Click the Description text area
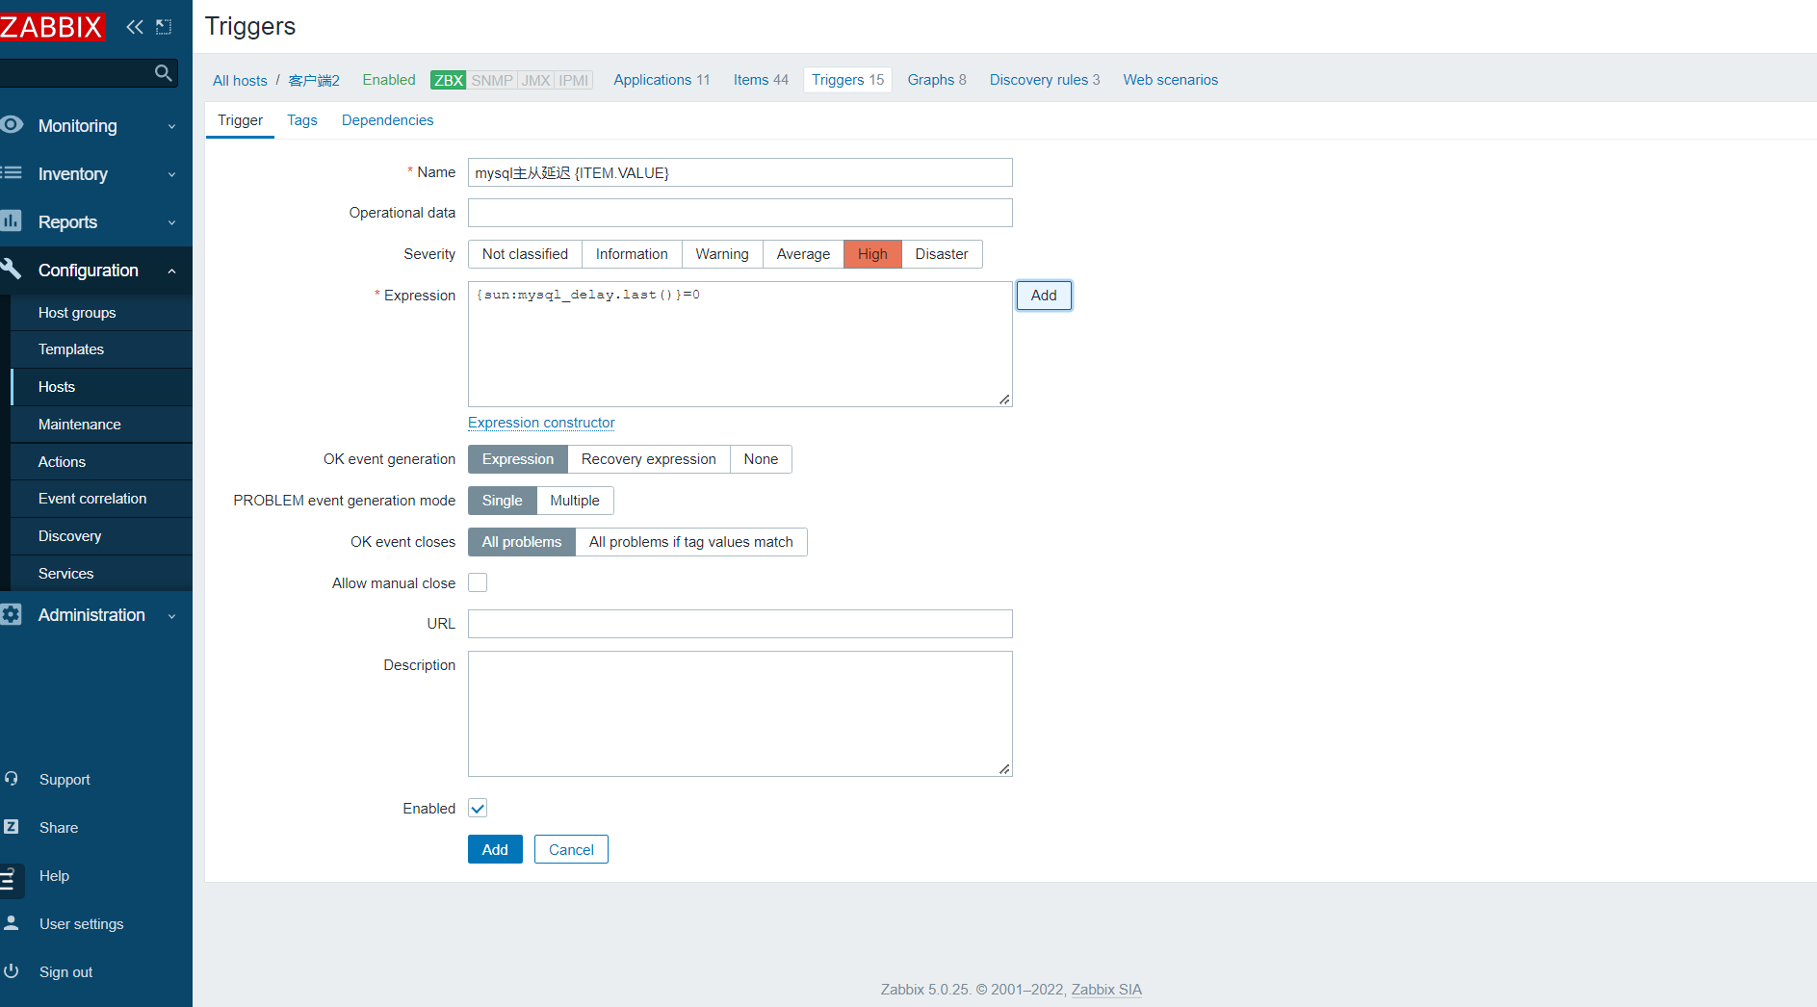 (x=740, y=713)
